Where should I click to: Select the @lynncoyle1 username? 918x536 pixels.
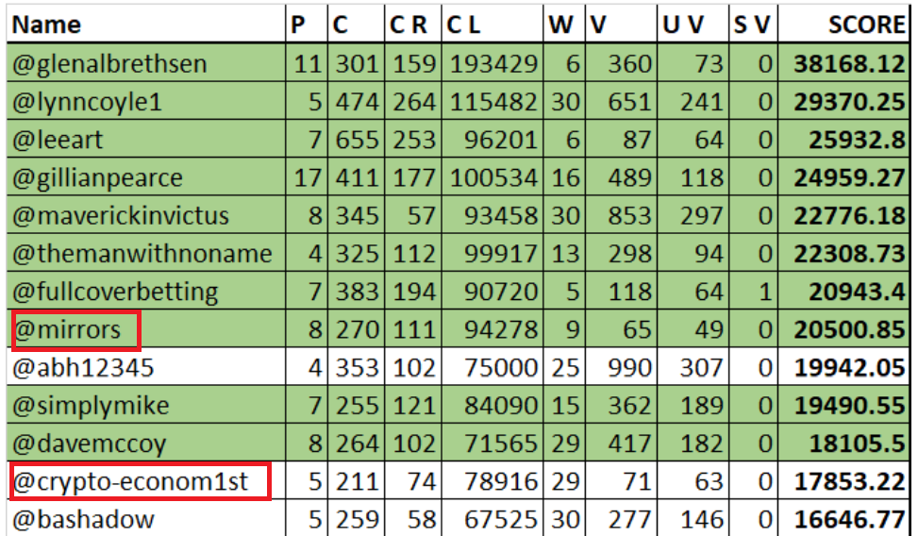87,102
